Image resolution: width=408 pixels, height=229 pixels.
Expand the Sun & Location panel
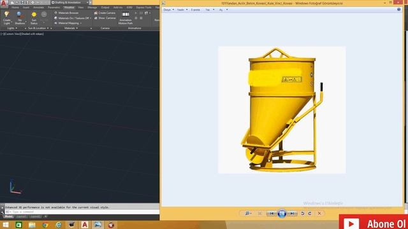38,28
